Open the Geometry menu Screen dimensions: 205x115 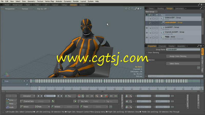(x=31, y=1)
